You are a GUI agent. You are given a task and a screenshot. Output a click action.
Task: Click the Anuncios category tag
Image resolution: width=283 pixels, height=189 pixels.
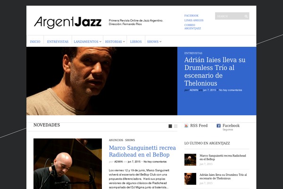coord(116,140)
